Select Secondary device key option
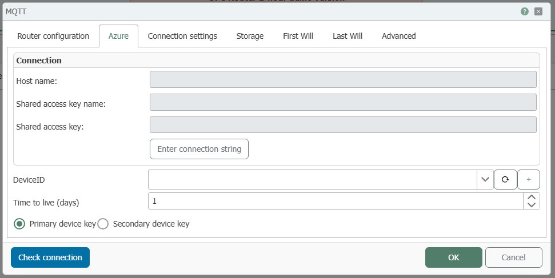Viewport: 555px width, 278px height. (103, 224)
